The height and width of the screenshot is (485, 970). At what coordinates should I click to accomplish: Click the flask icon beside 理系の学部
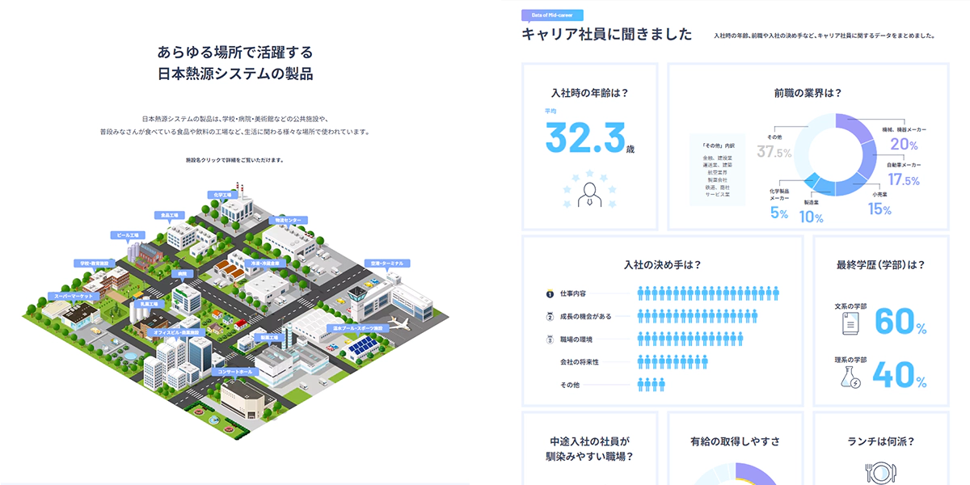[852, 376]
